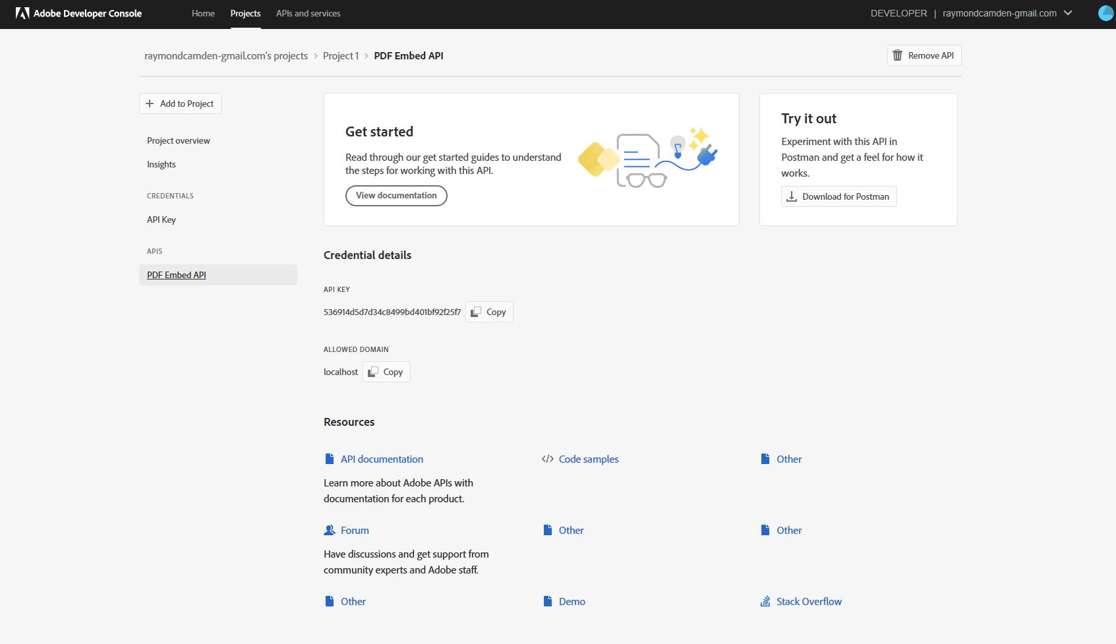Open the user profile avatar

[x=1106, y=13]
